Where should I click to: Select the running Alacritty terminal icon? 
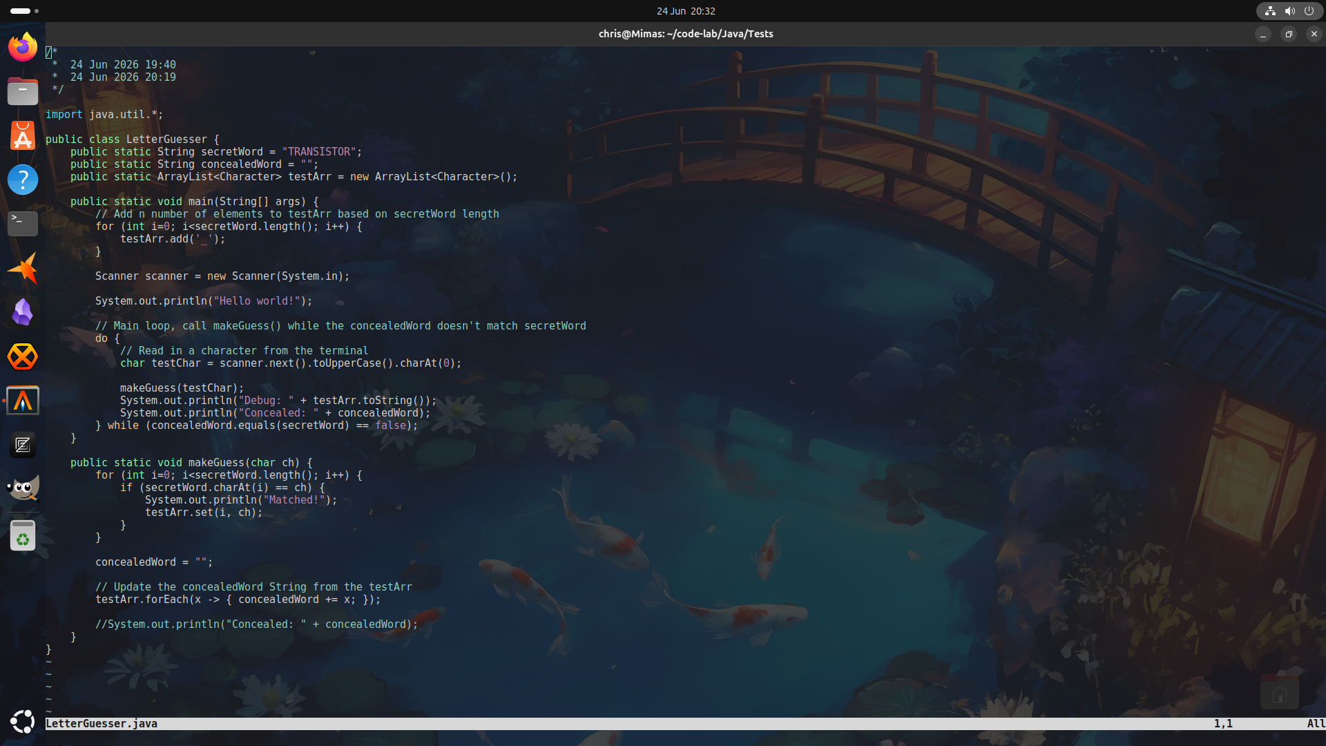click(x=23, y=401)
